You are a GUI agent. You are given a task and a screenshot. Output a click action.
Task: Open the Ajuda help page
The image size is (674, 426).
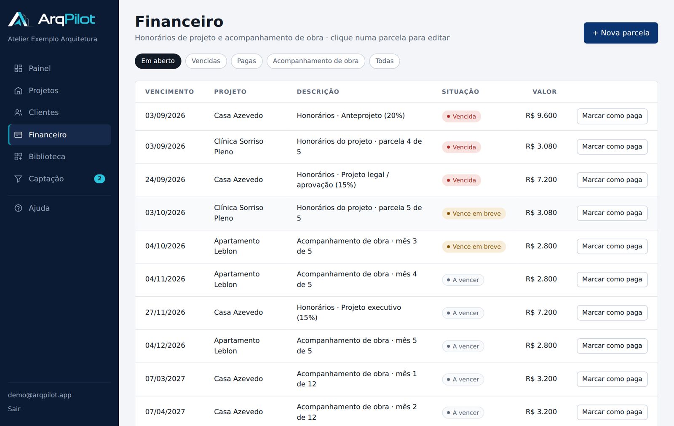click(59, 208)
